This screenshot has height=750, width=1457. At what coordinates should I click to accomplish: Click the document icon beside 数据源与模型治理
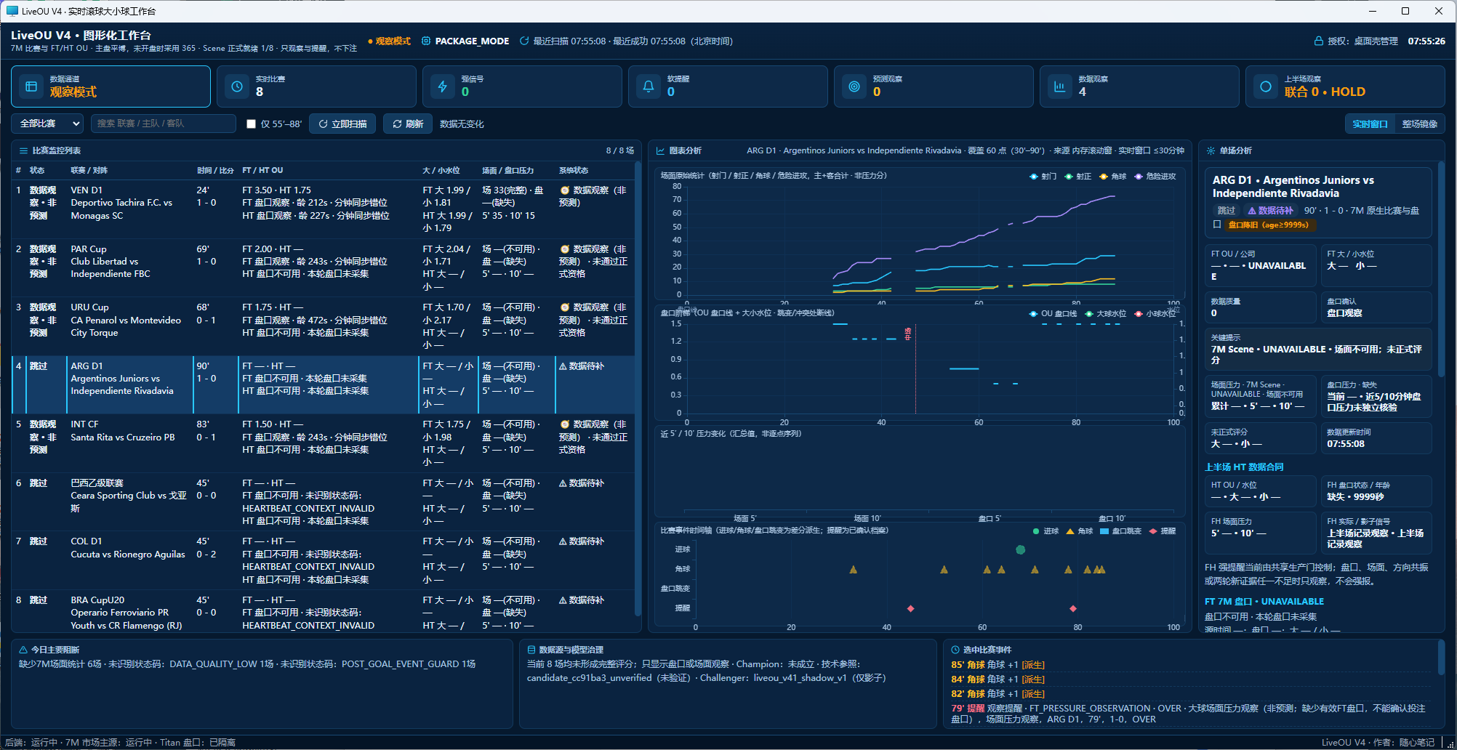(531, 650)
